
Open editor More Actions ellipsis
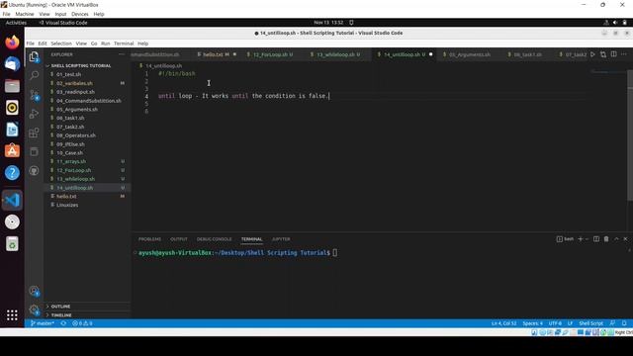point(624,54)
